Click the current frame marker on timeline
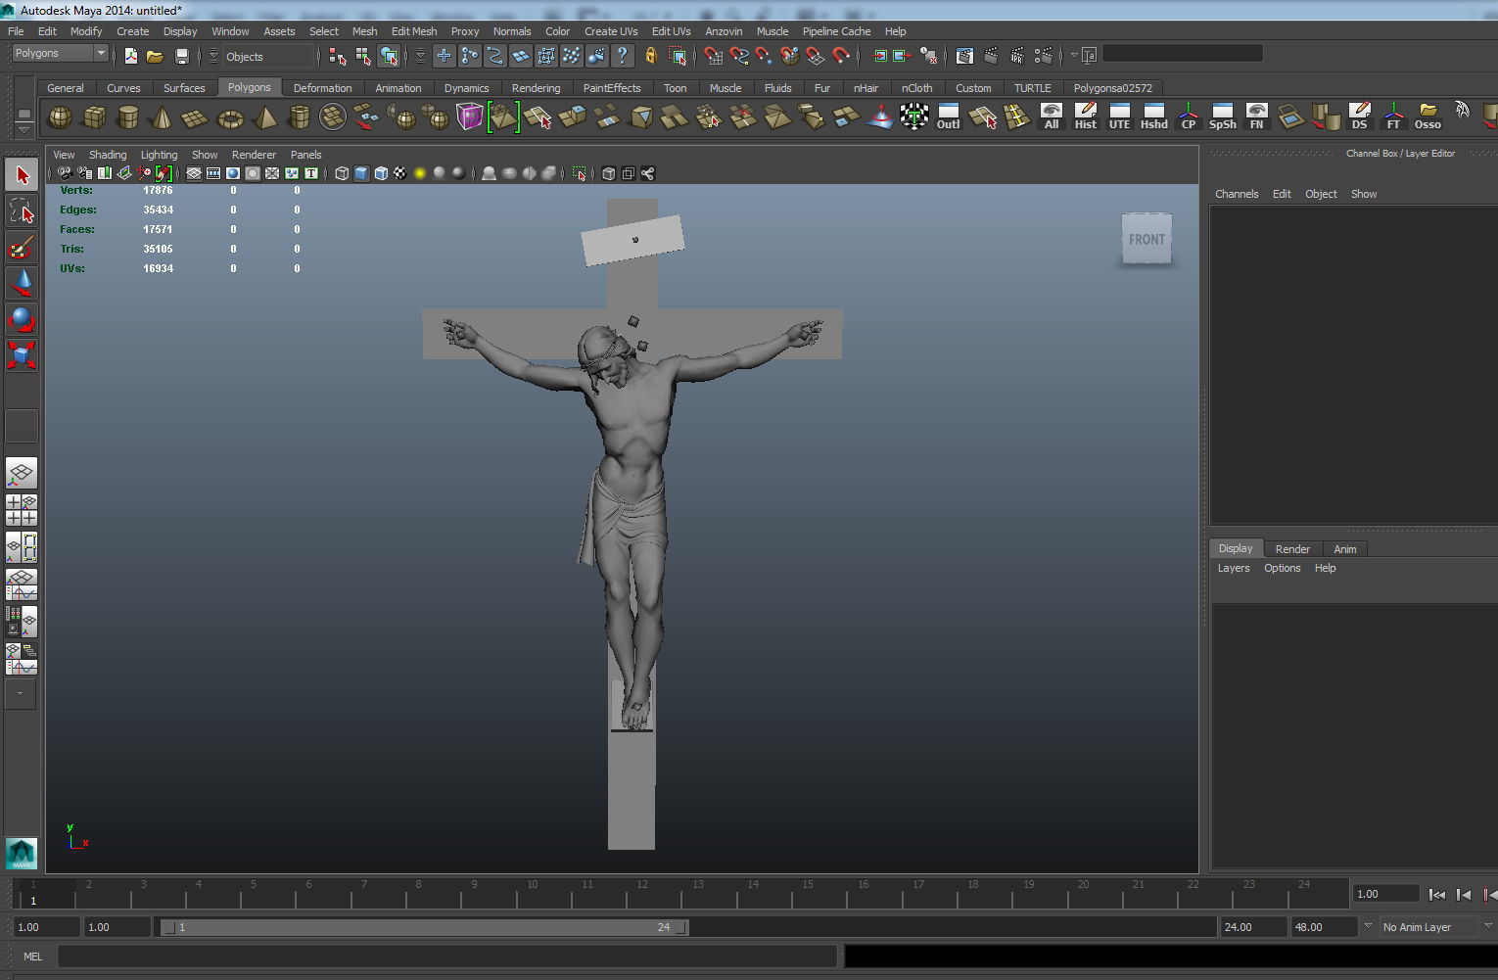The width and height of the screenshot is (1498, 980). tap(32, 900)
